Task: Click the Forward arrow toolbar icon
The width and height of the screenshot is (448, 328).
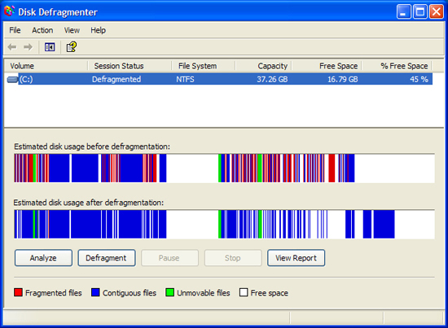Action: (x=28, y=47)
